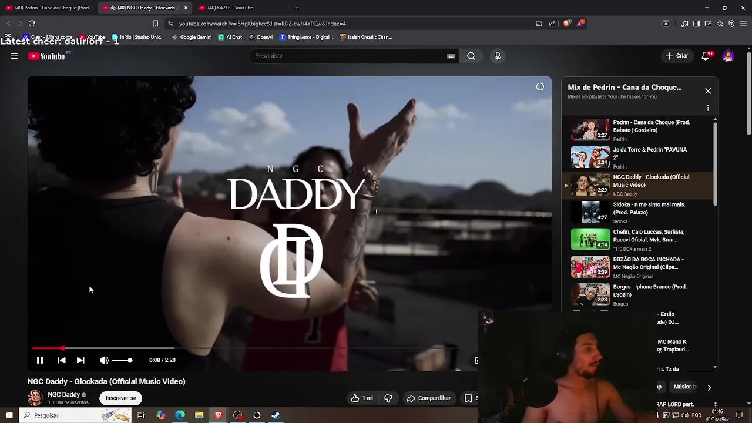Open the Windows Start menu
Image resolution: width=752 pixels, height=423 pixels.
[9, 415]
